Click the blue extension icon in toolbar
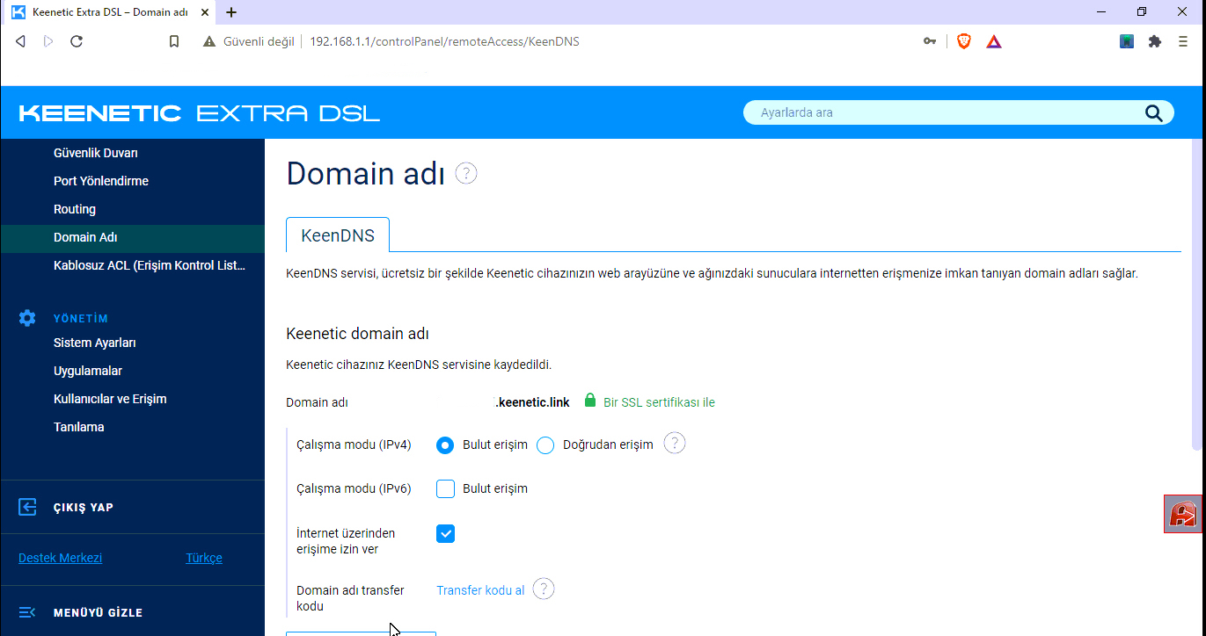Screen dimensions: 1206x636 (x=1127, y=41)
